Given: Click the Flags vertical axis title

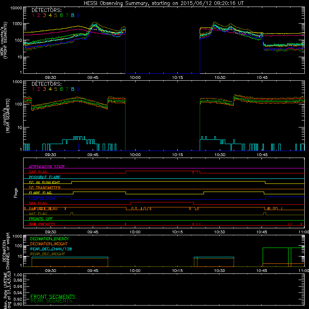Looking at the screenshot, I should coord(16,193).
